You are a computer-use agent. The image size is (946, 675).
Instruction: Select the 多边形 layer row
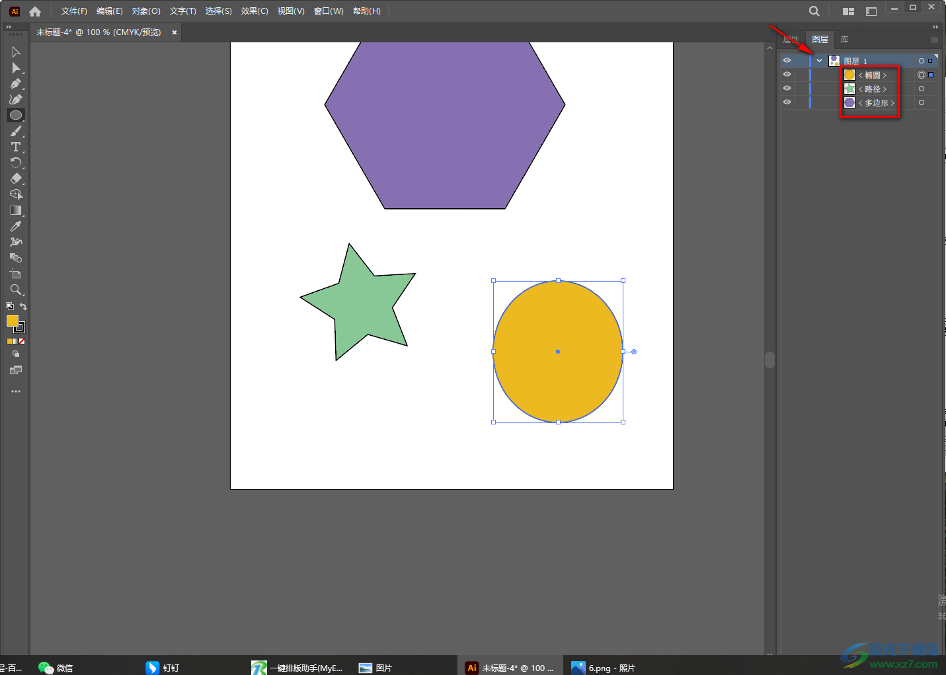(859, 102)
